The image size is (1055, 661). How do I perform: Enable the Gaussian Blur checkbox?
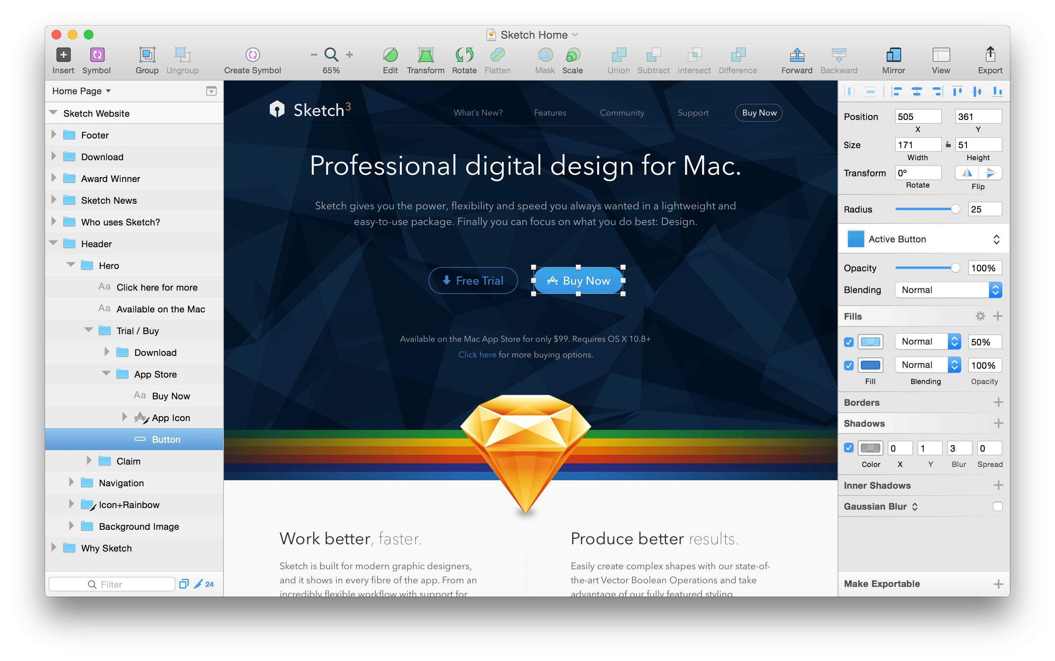click(998, 506)
